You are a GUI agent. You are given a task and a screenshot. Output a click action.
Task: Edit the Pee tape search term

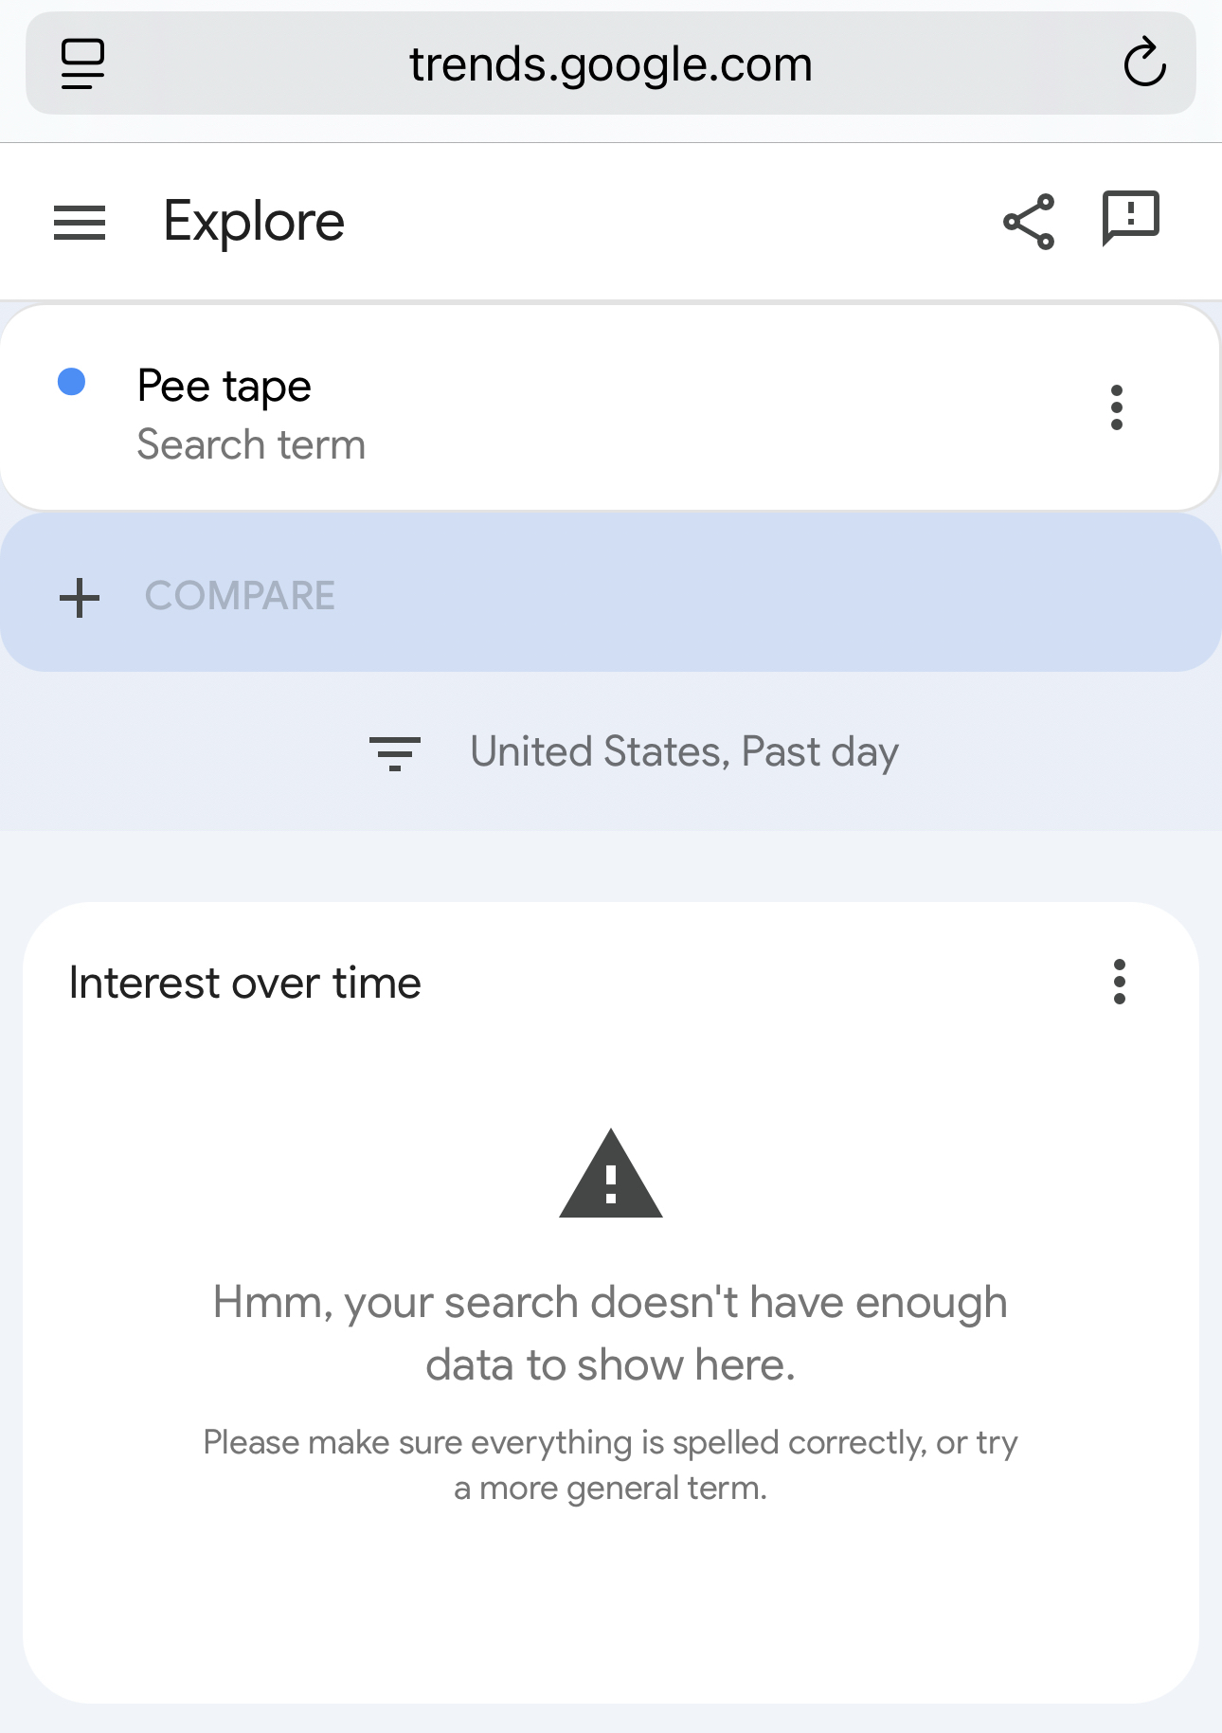225,386
